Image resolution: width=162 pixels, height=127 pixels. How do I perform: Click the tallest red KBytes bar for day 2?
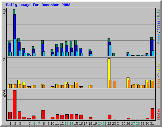(15, 105)
